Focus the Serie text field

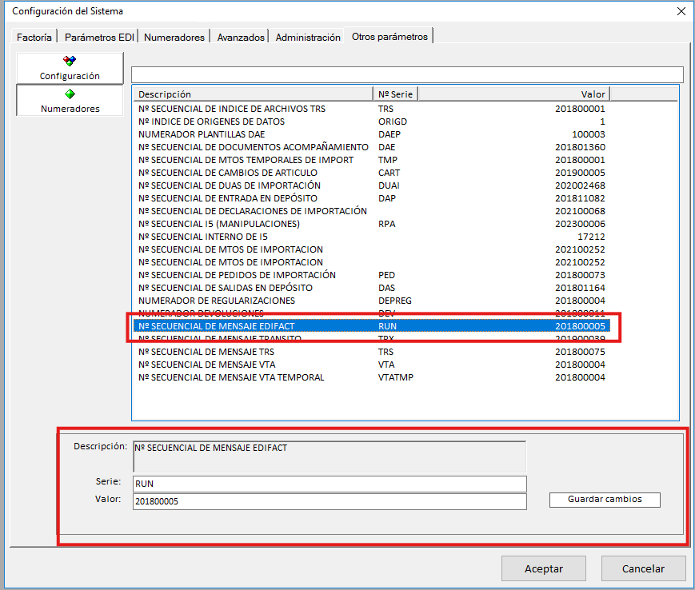click(330, 484)
